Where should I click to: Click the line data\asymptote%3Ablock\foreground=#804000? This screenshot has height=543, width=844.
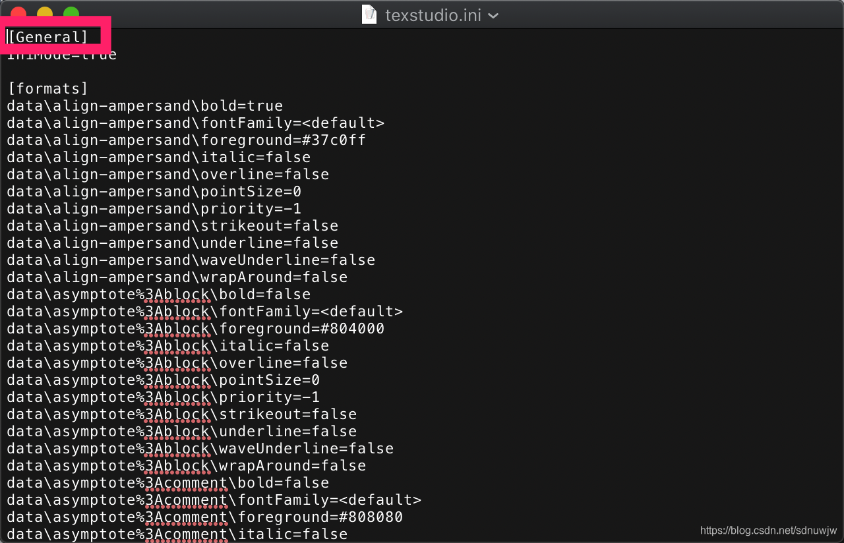pos(196,329)
